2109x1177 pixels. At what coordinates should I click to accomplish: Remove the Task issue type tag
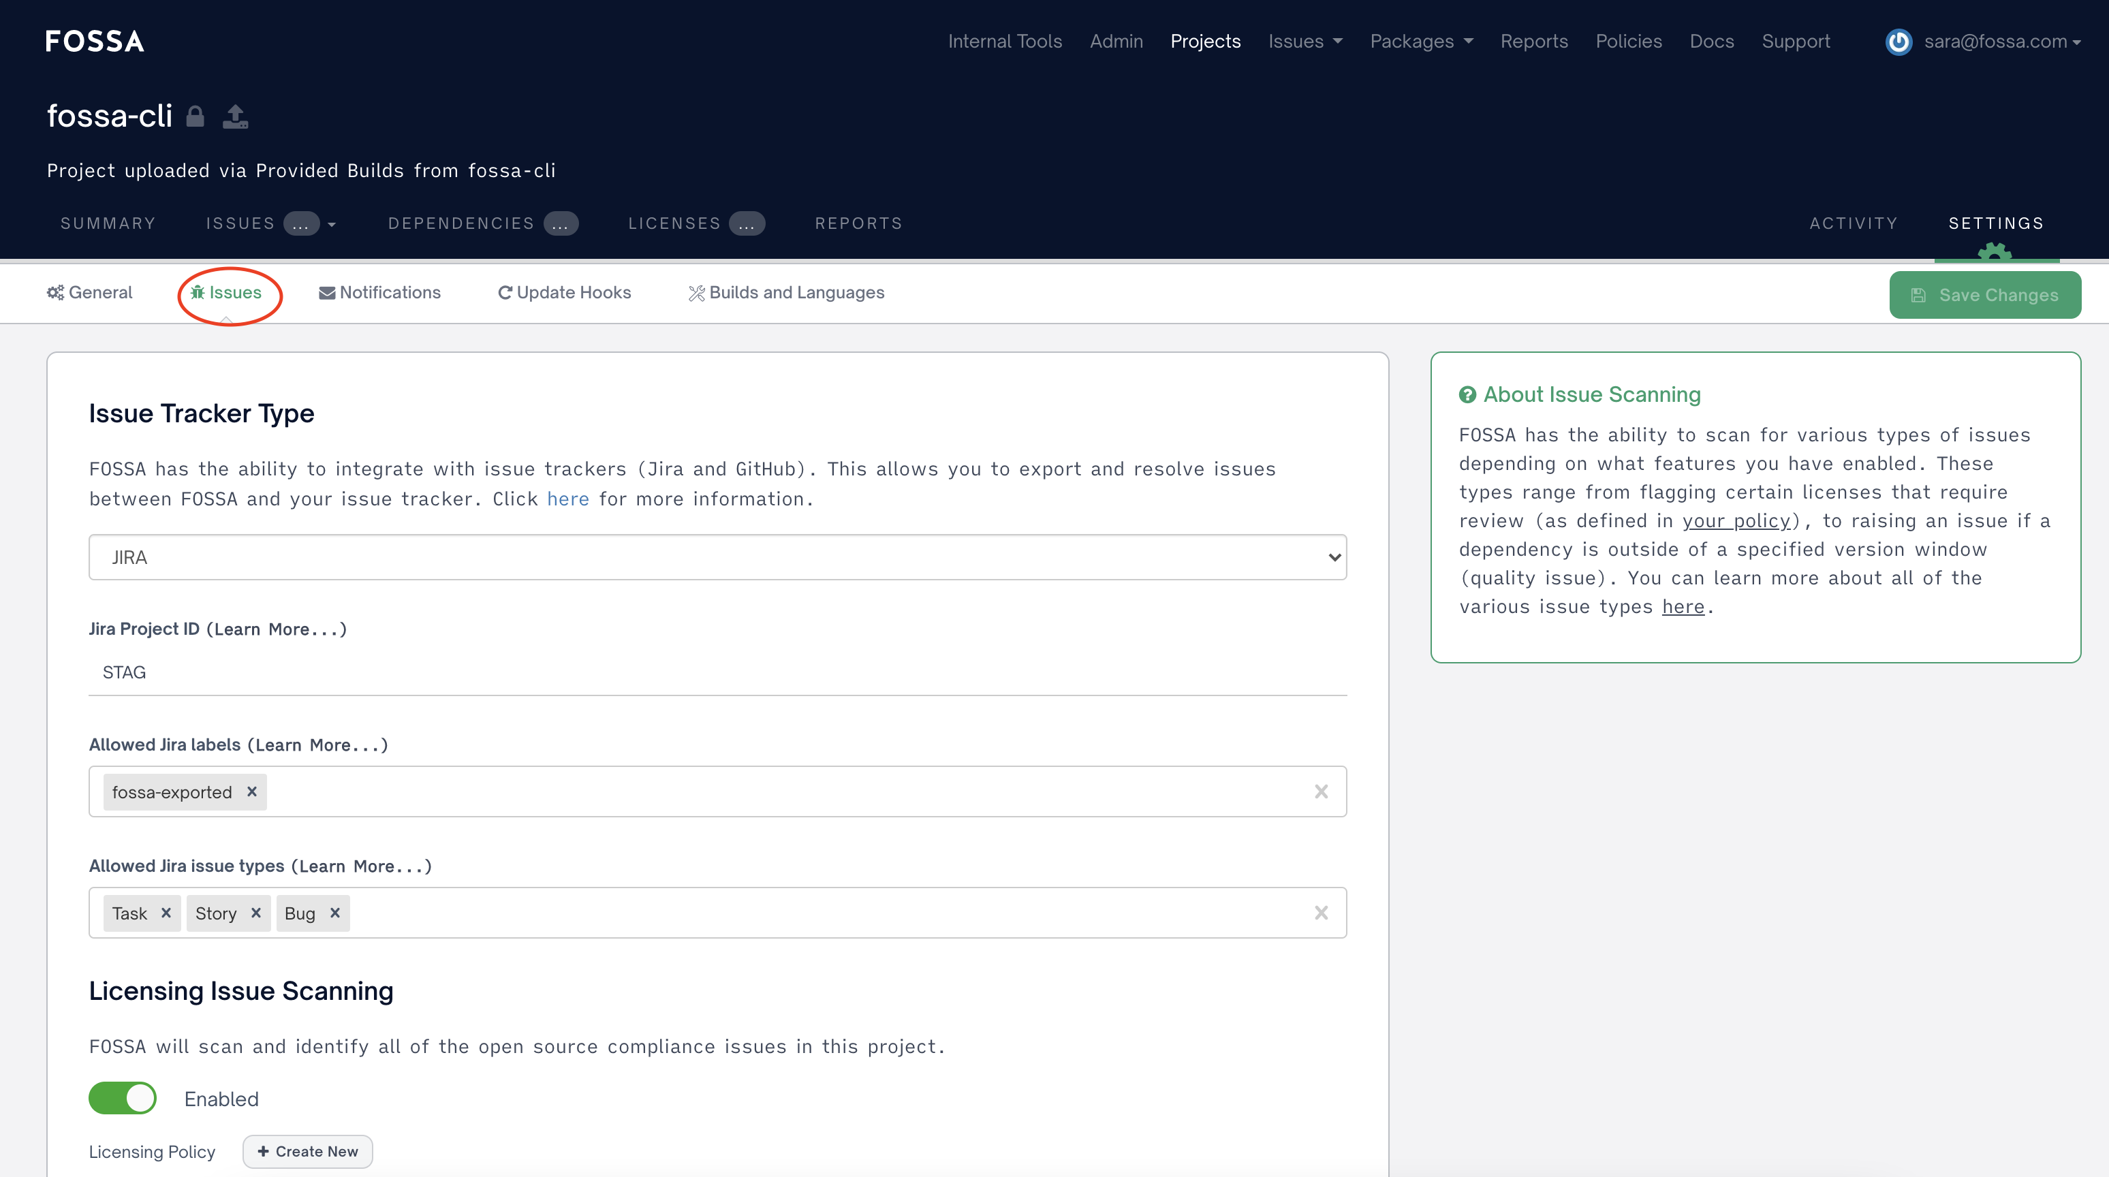[166, 913]
